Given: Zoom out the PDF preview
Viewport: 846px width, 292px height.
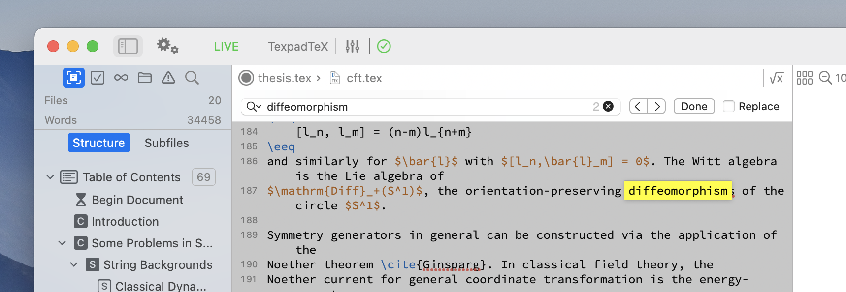Looking at the screenshot, I should point(825,78).
